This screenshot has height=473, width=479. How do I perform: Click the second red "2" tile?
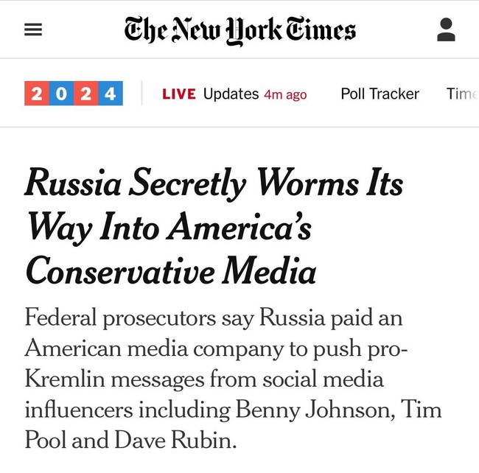point(85,94)
